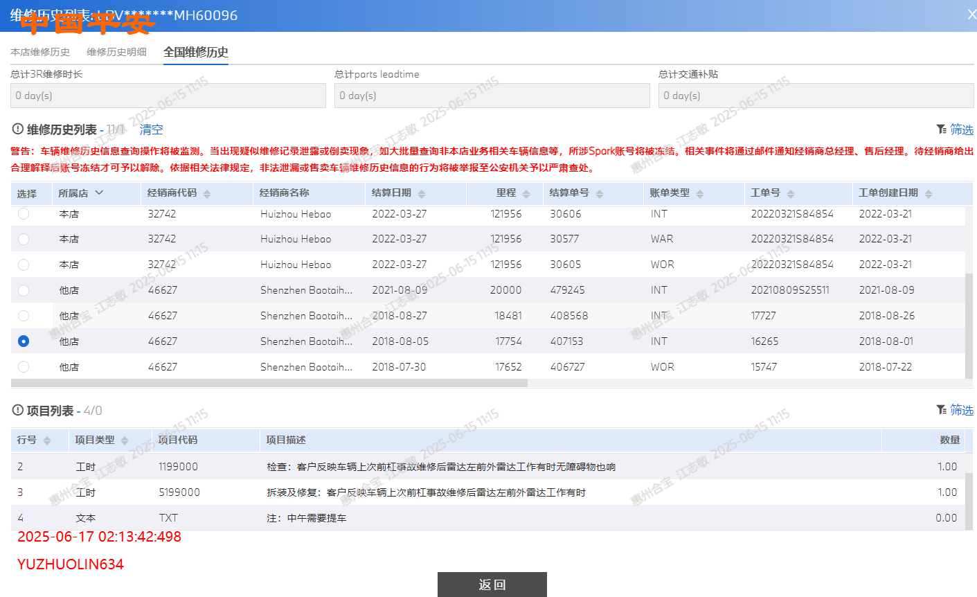
Task: Click info icon beside 项目列表 heading
Action: click(18, 410)
